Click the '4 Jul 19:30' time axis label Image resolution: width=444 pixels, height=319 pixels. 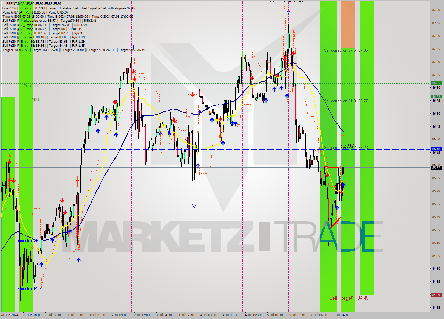[253, 315]
